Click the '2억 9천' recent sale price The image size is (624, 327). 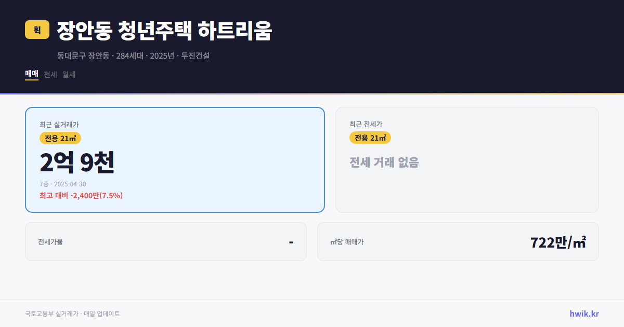tap(77, 162)
